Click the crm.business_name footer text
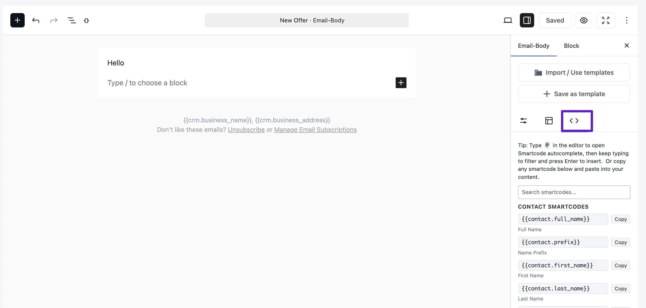The image size is (646, 308). (x=218, y=120)
